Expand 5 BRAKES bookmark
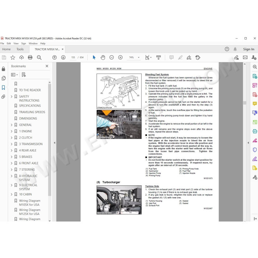Screen dimensions: 258x258 [x=11, y=157]
